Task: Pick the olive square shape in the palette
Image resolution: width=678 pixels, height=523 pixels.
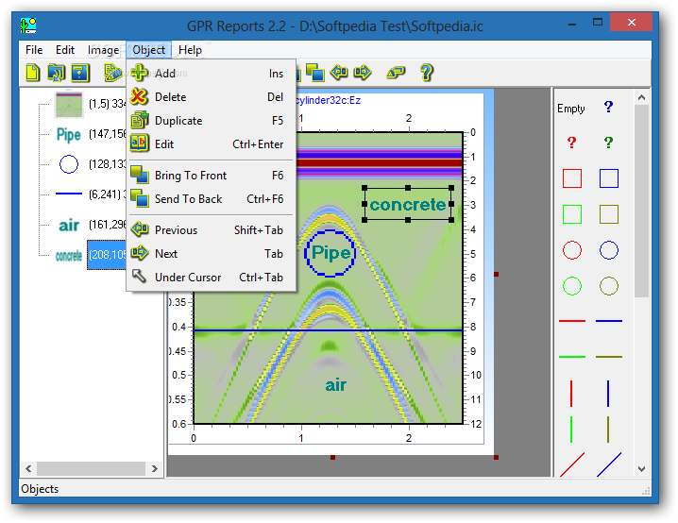Action: (609, 214)
